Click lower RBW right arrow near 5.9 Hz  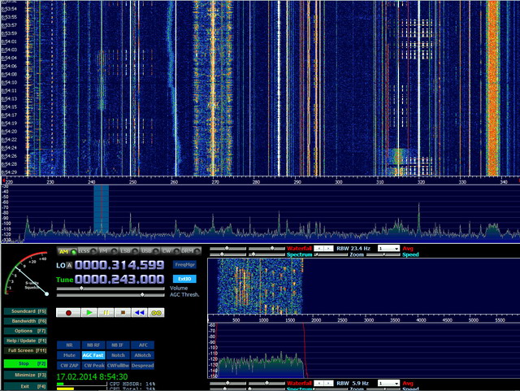click(328, 384)
